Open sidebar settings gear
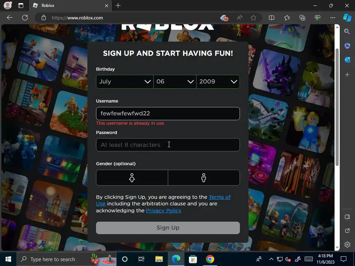Image resolution: width=355 pixels, height=266 pixels. 347,245
